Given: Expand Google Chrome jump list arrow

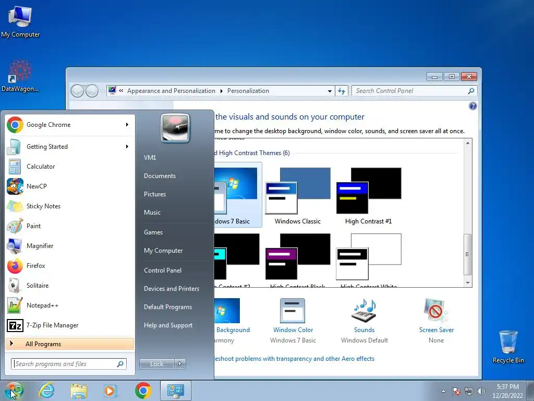Looking at the screenshot, I should [127, 125].
